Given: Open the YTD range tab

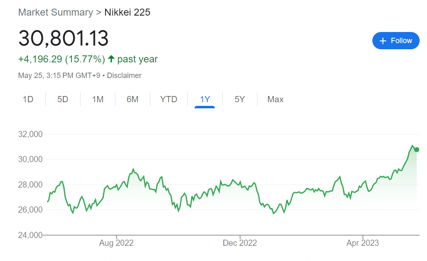Looking at the screenshot, I should [168, 99].
